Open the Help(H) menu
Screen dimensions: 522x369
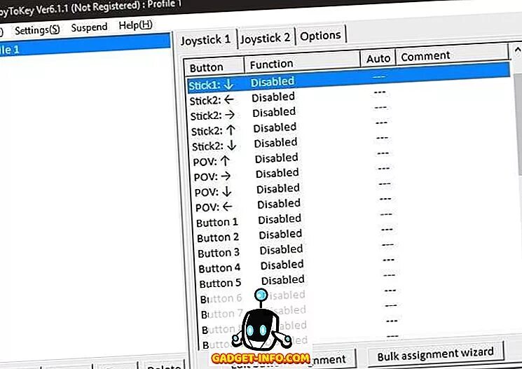(135, 25)
